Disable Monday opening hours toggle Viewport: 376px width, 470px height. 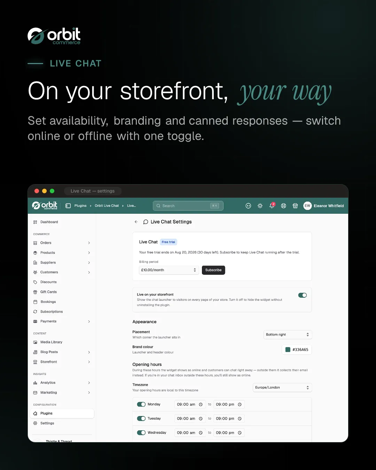click(141, 405)
